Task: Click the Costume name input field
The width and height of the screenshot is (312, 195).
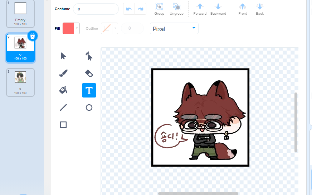Action: (96, 9)
